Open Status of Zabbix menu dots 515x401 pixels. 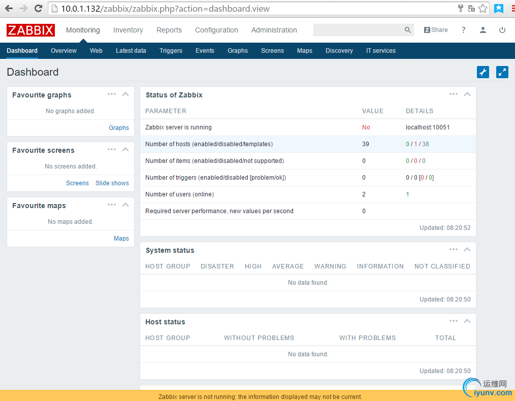click(x=454, y=94)
